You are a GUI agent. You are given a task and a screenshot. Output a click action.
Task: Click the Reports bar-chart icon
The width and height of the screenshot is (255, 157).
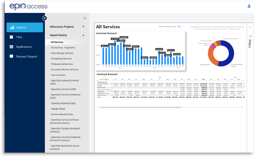point(12,27)
